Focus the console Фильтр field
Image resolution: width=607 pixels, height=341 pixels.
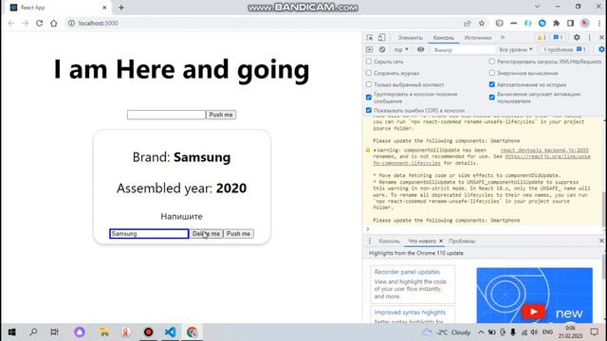pos(463,49)
